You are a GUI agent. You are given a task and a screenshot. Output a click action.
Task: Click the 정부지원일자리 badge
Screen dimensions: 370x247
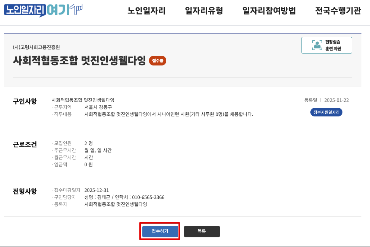326,112
